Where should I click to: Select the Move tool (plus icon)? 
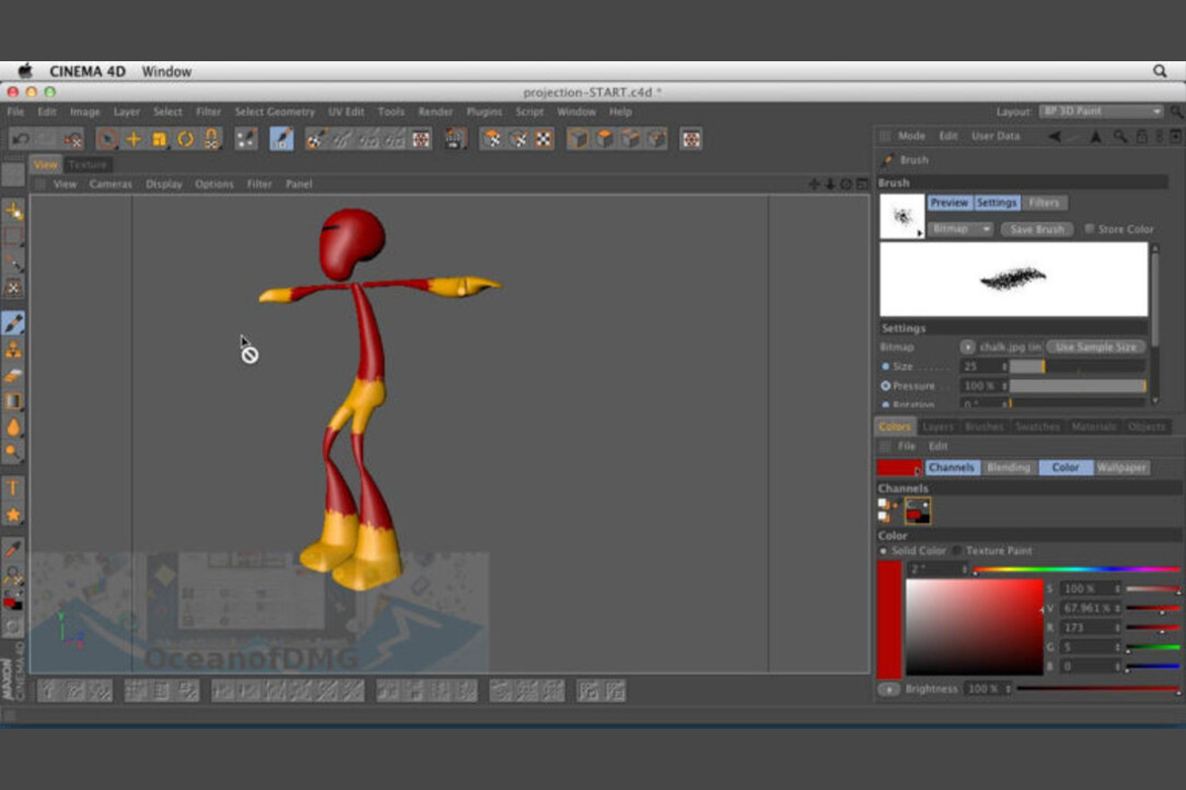click(133, 139)
